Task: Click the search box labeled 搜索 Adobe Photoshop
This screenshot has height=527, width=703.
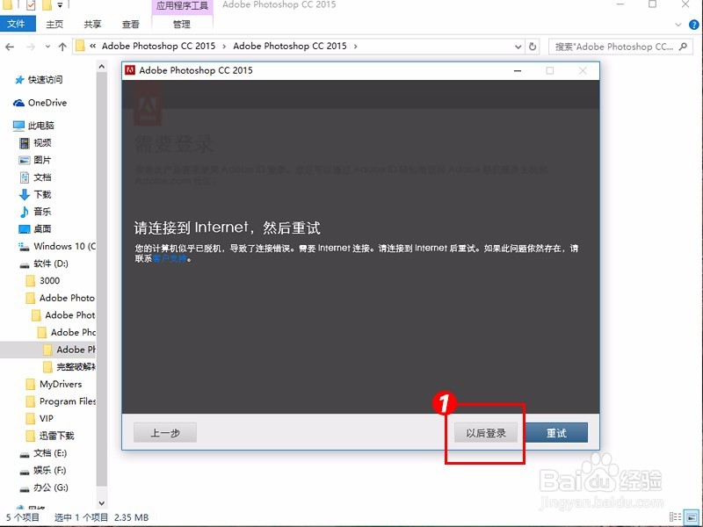Action: [620, 47]
